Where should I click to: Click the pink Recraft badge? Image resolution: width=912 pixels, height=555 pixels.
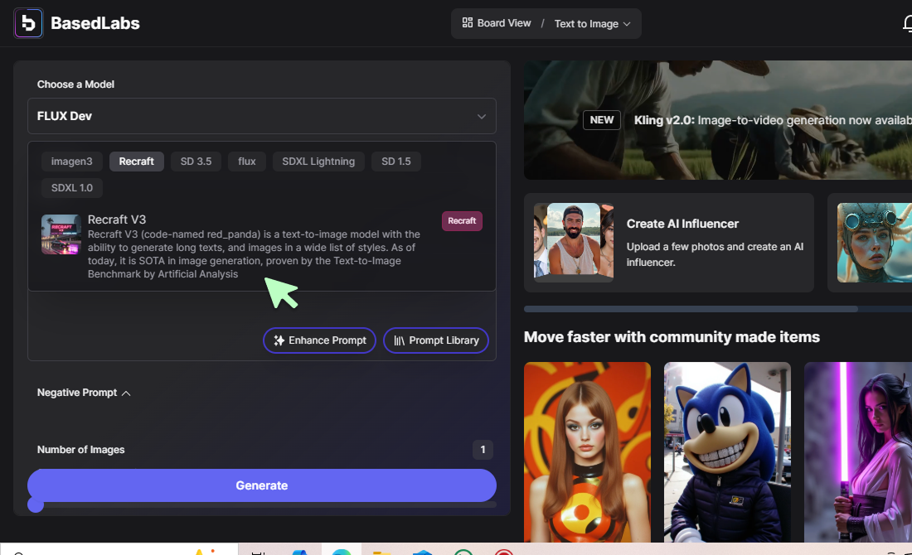462,221
